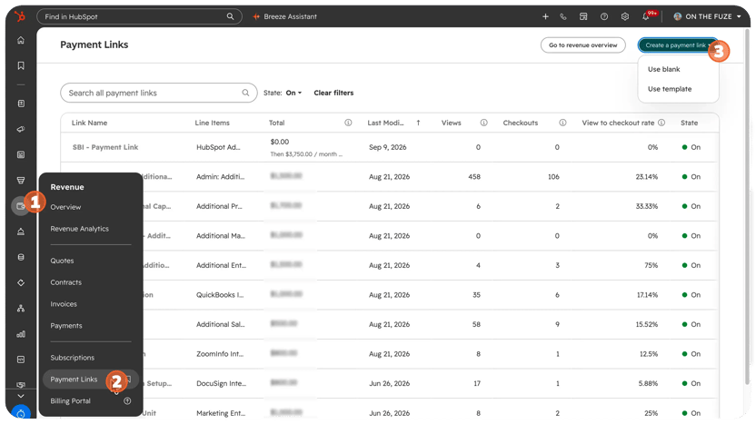Sort by Link Name column header
The height and width of the screenshot is (424, 756).
89,123
